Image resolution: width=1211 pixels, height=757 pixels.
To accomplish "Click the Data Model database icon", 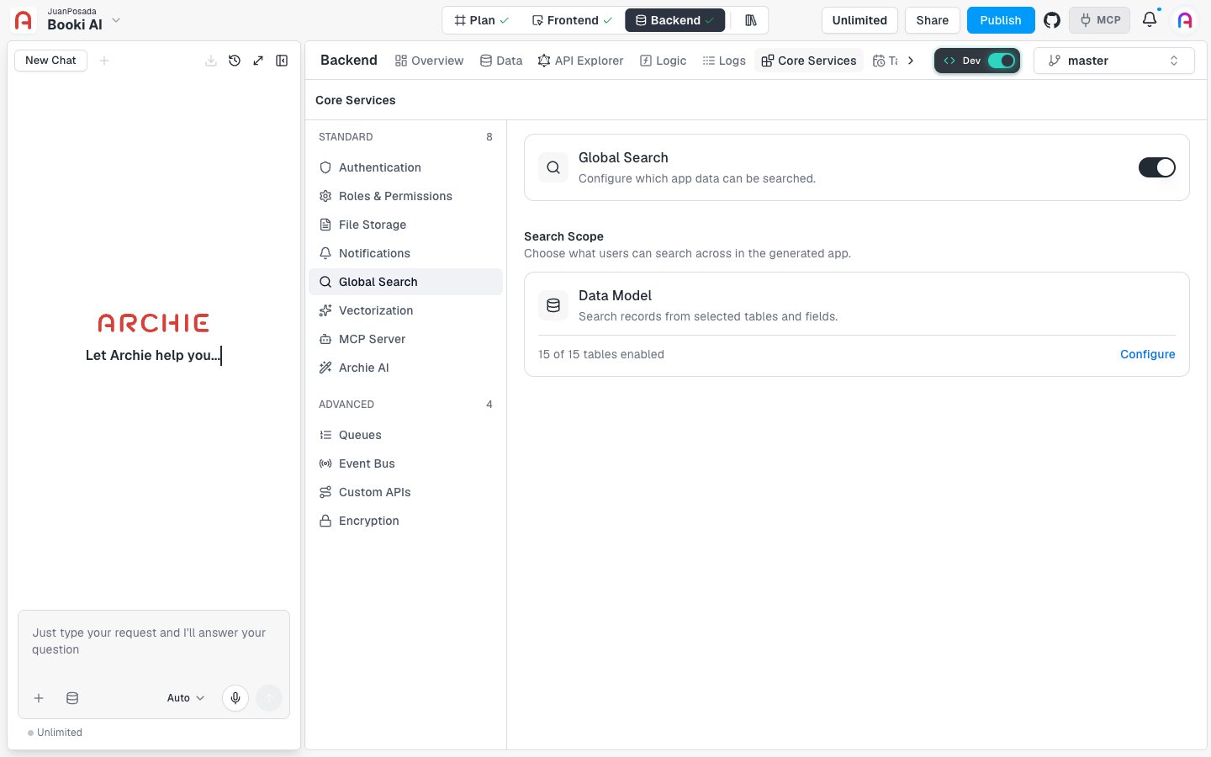I will 553,305.
